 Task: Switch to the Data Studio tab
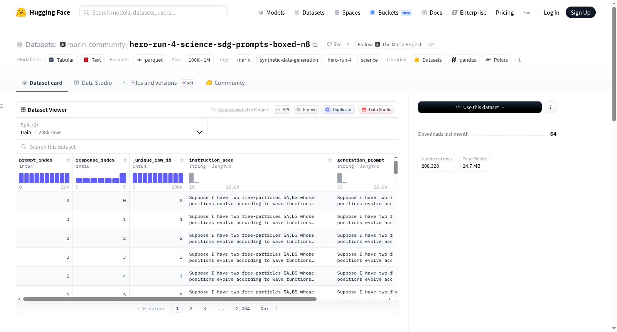click(93, 83)
